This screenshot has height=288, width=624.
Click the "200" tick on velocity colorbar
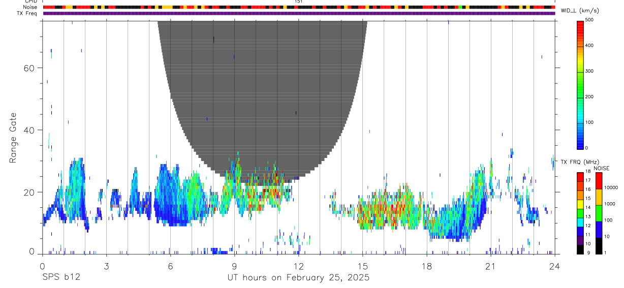pyautogui.click(x=589, y=97)
